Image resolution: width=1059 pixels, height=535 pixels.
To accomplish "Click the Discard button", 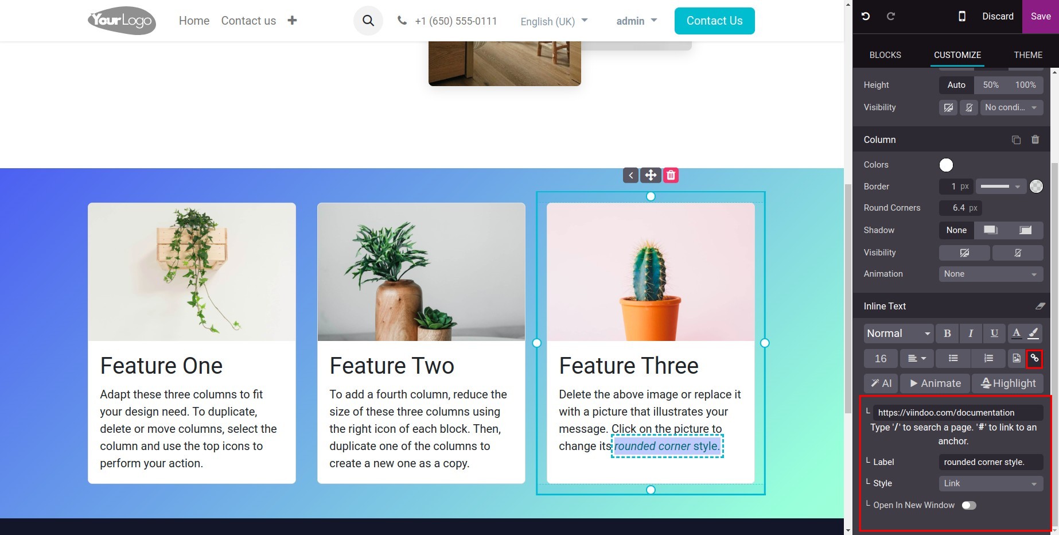I will [998, 16].
